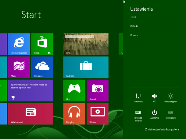Screen dimensions: 186x139
Task: Select Pomoc in settings panel
Action: coord(134,35)
